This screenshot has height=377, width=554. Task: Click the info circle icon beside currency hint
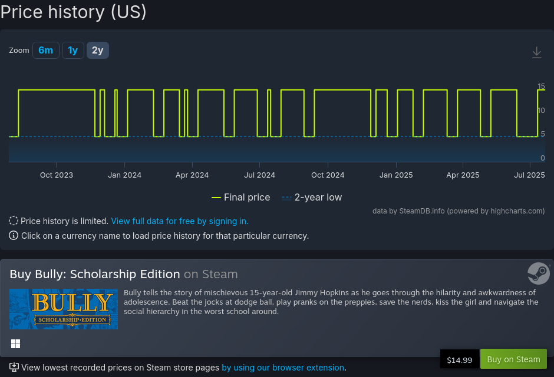[x=14, y=236]
